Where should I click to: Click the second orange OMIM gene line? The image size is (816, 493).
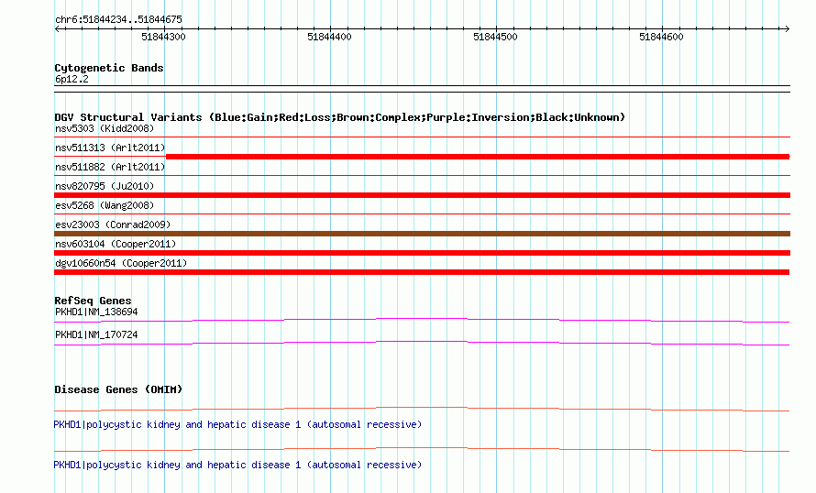pos(422,448)
